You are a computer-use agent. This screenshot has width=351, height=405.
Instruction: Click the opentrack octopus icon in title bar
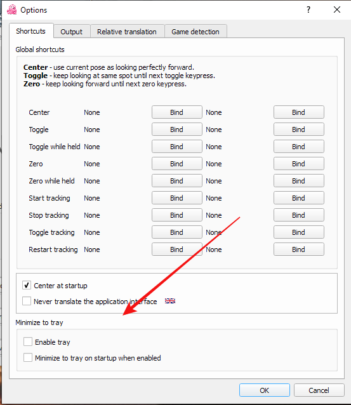(x=11, y=10)
